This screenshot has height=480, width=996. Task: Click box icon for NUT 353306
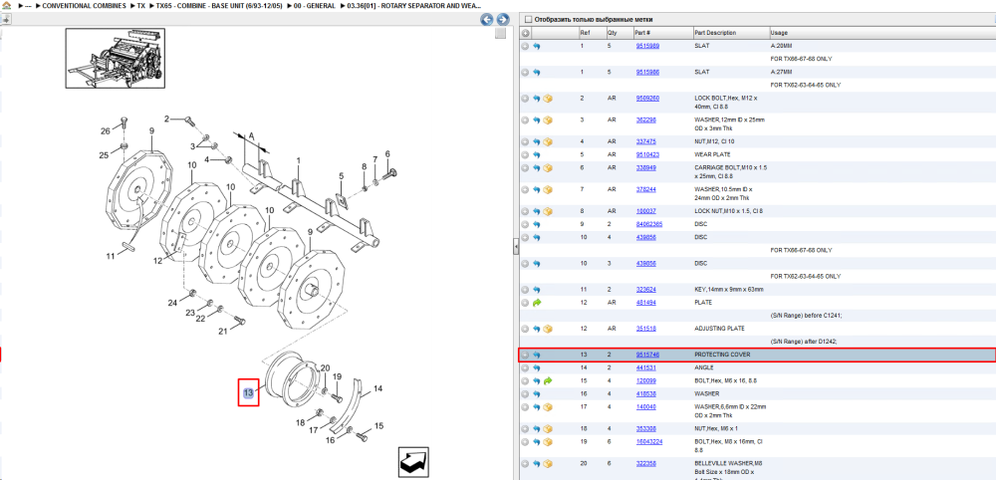point(548,428)
